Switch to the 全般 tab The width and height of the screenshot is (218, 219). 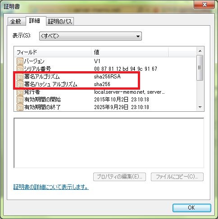click(x=16, y=21)
